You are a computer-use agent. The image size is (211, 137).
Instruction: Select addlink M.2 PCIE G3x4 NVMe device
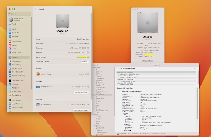click(x=156, y=74)
